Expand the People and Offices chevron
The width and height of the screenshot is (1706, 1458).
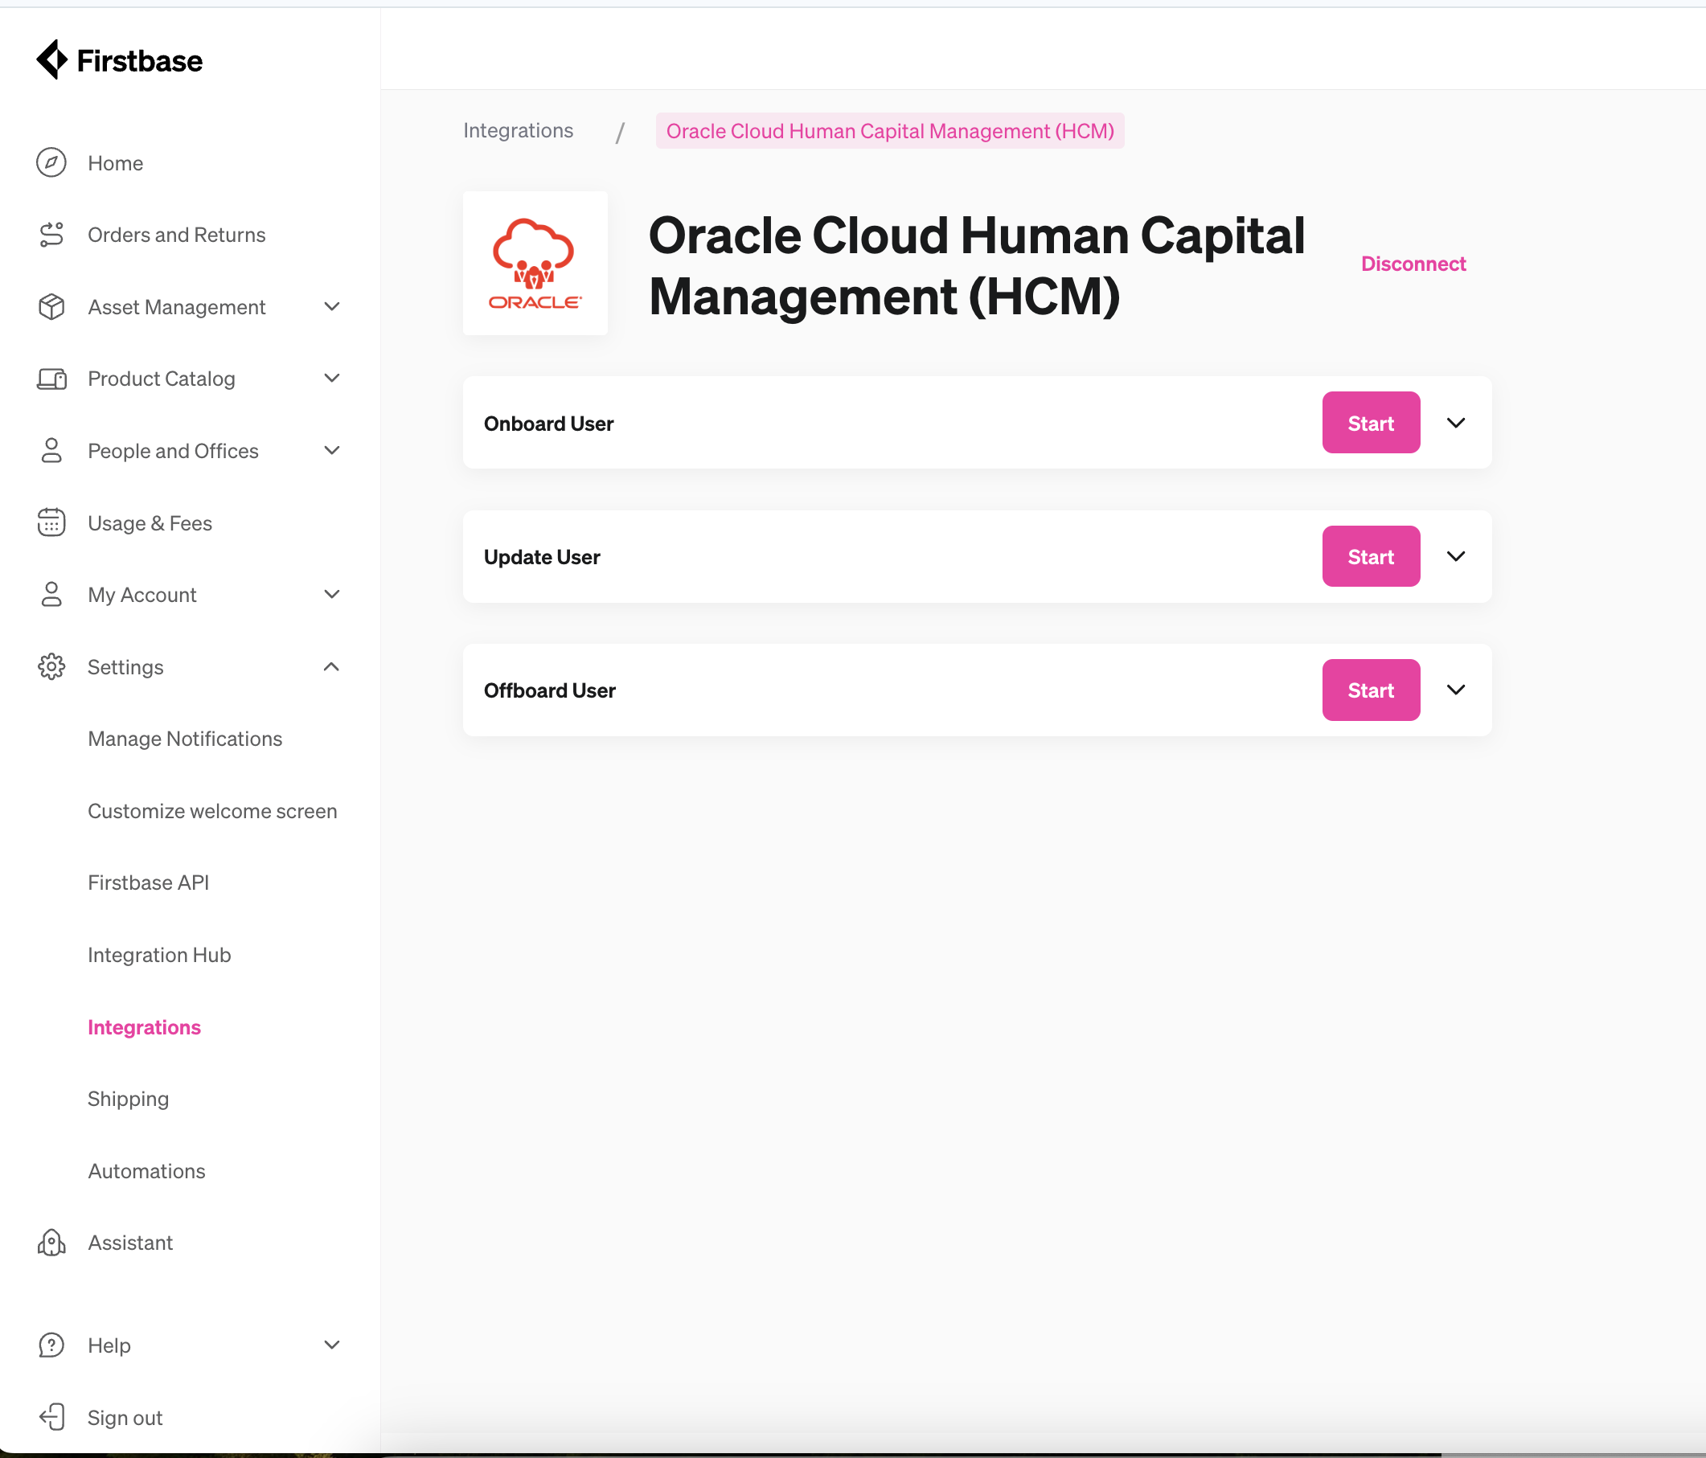332,450
